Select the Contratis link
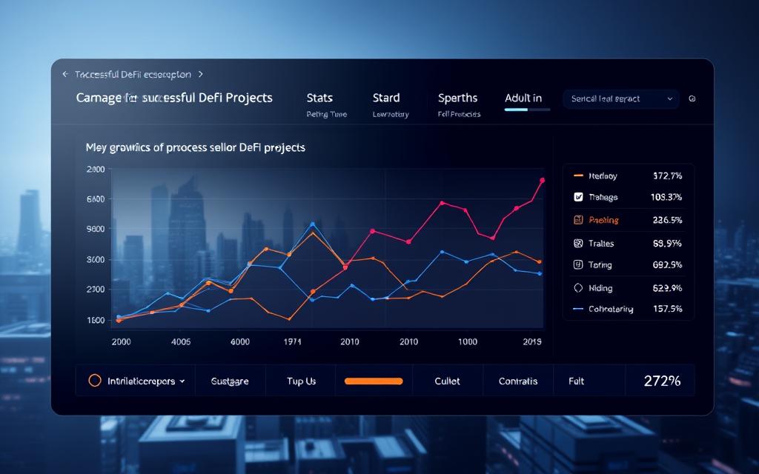This screenshot has height=474, width=759. pos(517,380)
